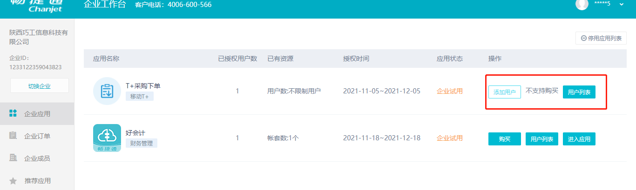Open 用户列表 for 好会计
The image size is (636, 190).
point(542,139)
